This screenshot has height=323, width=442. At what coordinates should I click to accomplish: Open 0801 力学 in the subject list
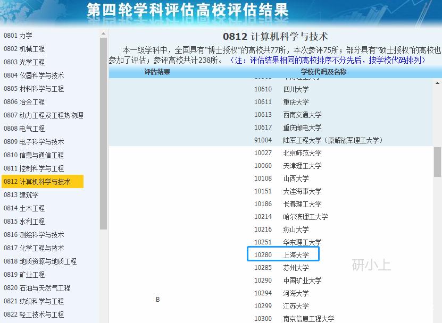(18, 36)
